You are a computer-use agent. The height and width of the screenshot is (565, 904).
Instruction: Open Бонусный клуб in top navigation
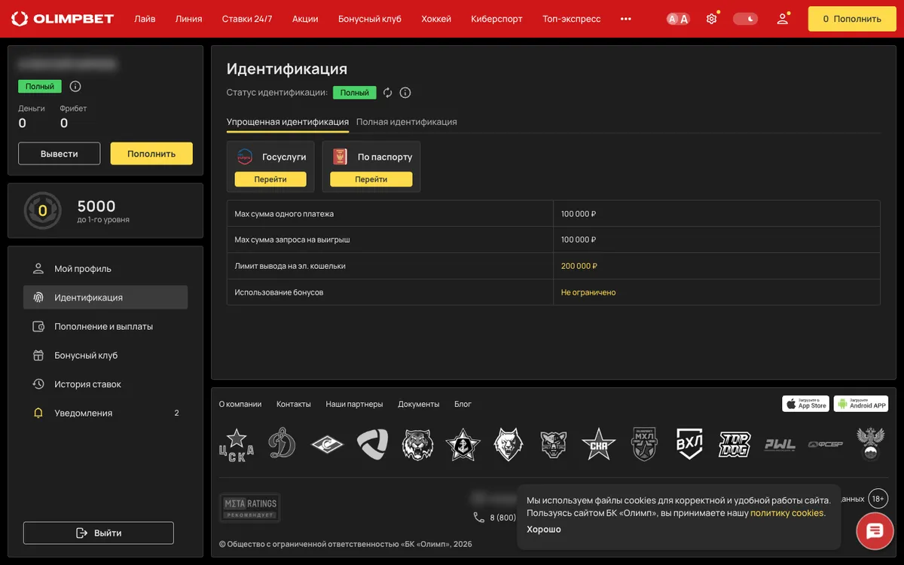coord(370,19)
